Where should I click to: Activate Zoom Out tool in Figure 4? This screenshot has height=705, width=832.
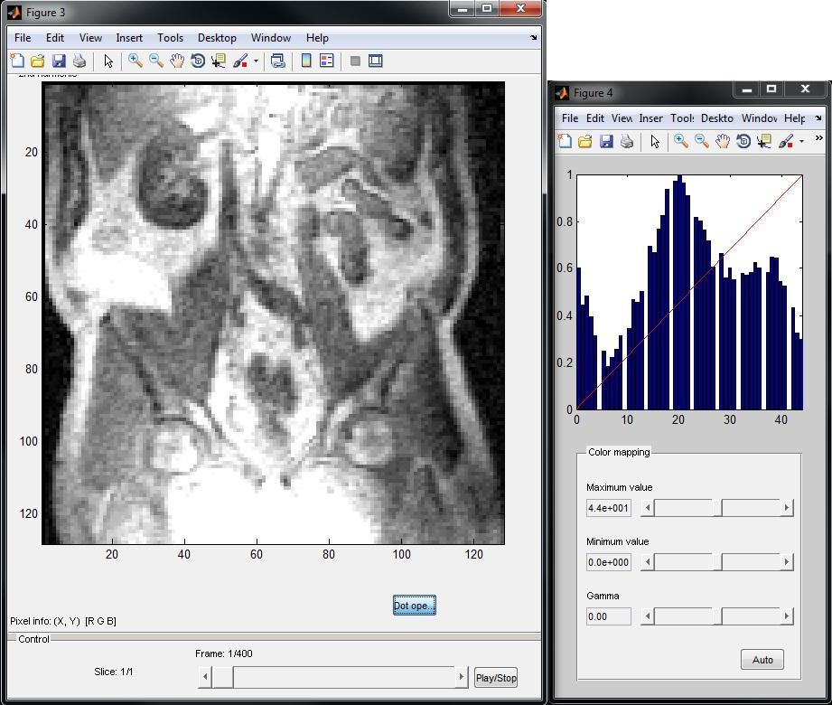coord(702,141)
